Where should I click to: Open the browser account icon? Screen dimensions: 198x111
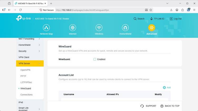pyautogui.click(x=177, y=10)
